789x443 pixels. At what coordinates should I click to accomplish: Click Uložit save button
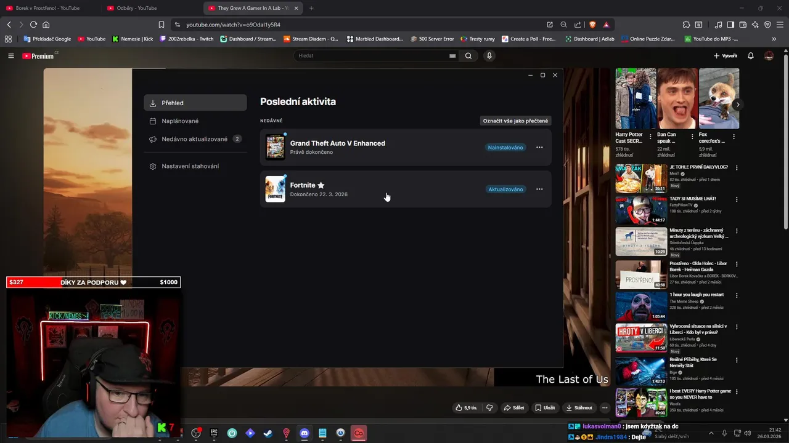pos(545,407)
